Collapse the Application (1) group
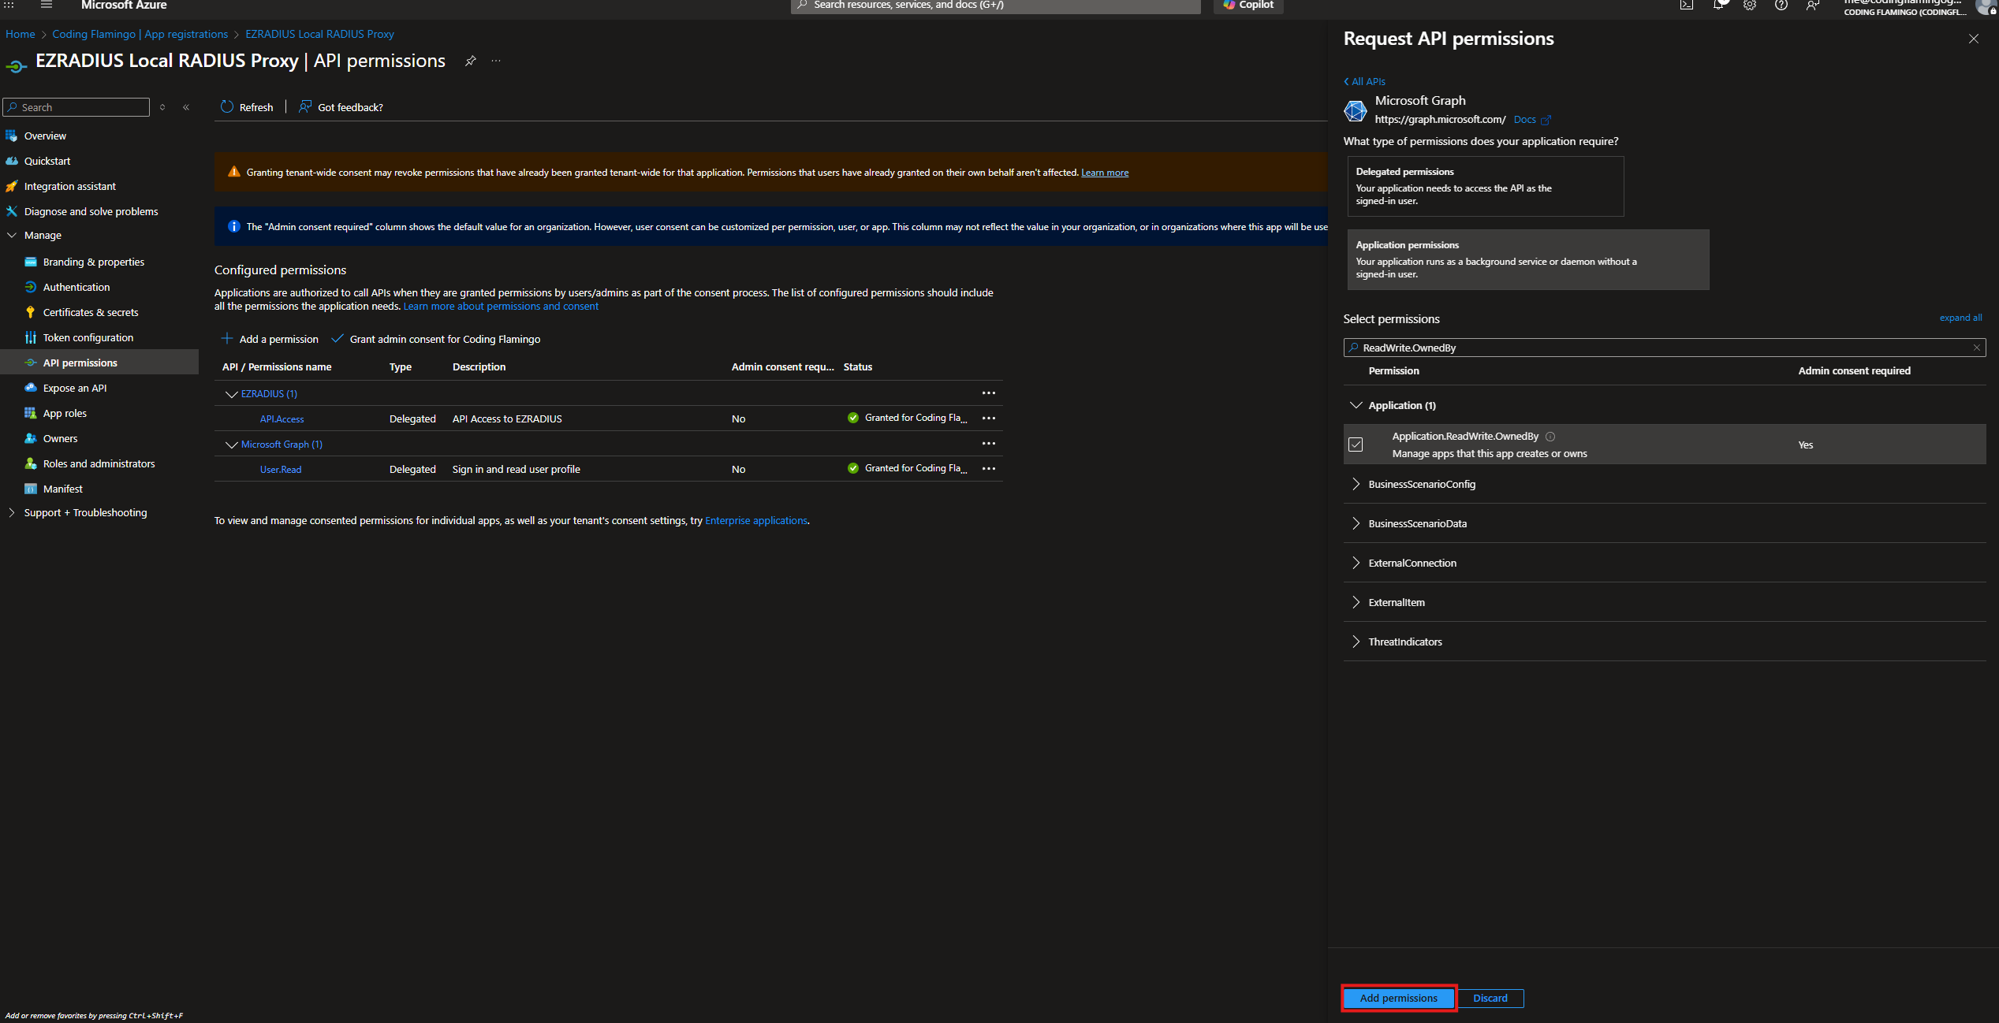Screen dimensions: 1999x1023 pos(1356,405)
